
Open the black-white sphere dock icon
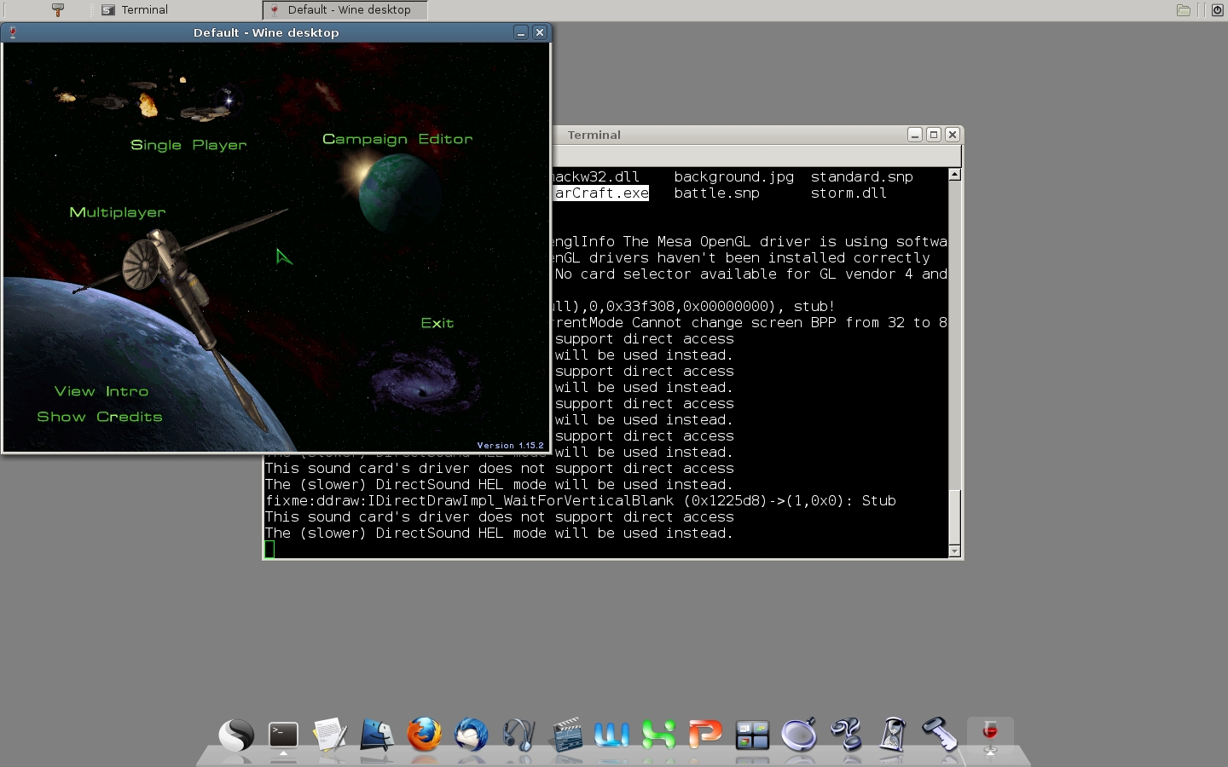pos(235,735)
